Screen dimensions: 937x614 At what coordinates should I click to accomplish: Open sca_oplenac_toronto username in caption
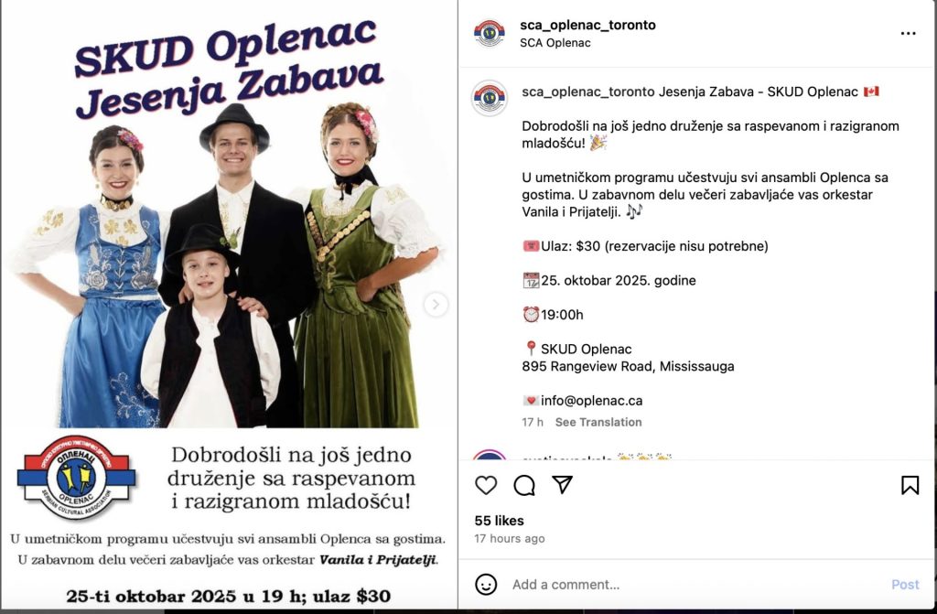(588, 92)
